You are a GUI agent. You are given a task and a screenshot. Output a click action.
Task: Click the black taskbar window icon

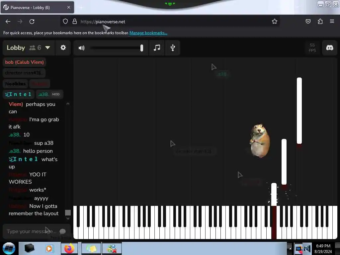(x=29, y=248)
